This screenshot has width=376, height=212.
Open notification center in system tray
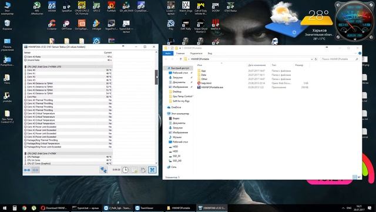coord(370,208)
